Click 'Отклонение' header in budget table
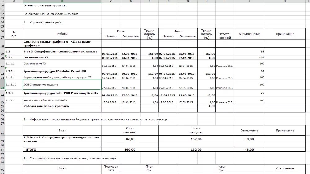This screenshot has height=174, width=310. point(249,130)
